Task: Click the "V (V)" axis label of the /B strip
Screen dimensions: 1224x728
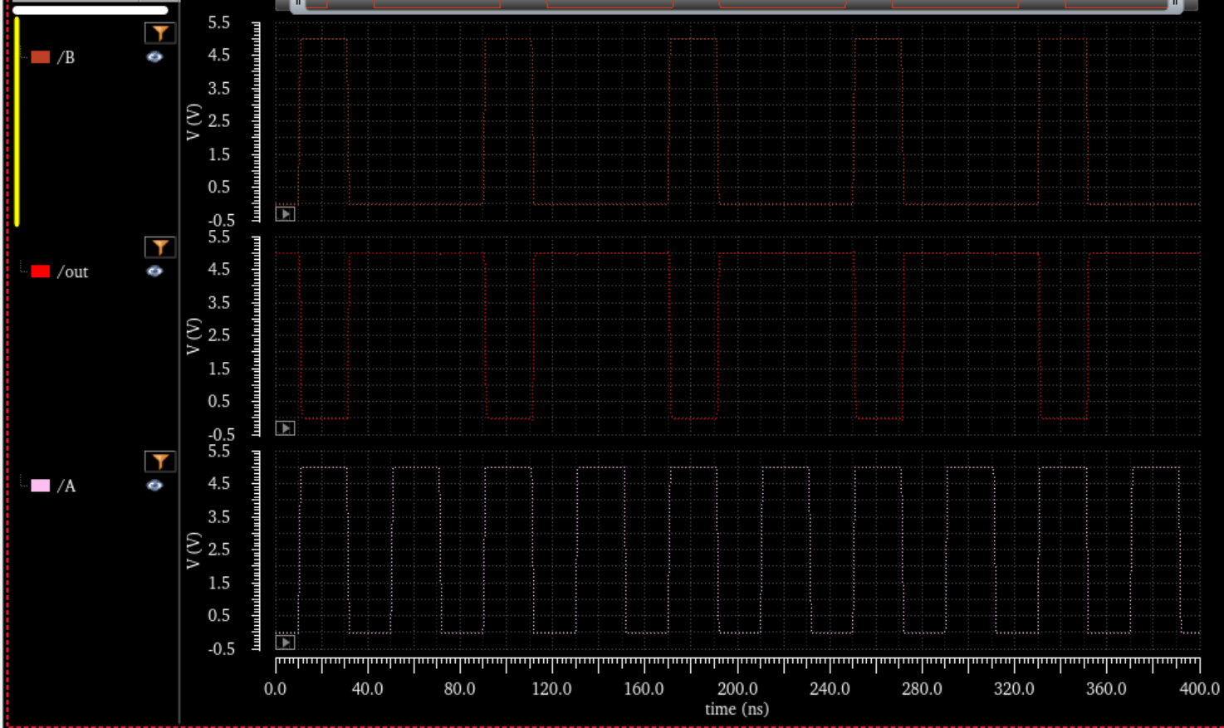Action: coord(193,122)
